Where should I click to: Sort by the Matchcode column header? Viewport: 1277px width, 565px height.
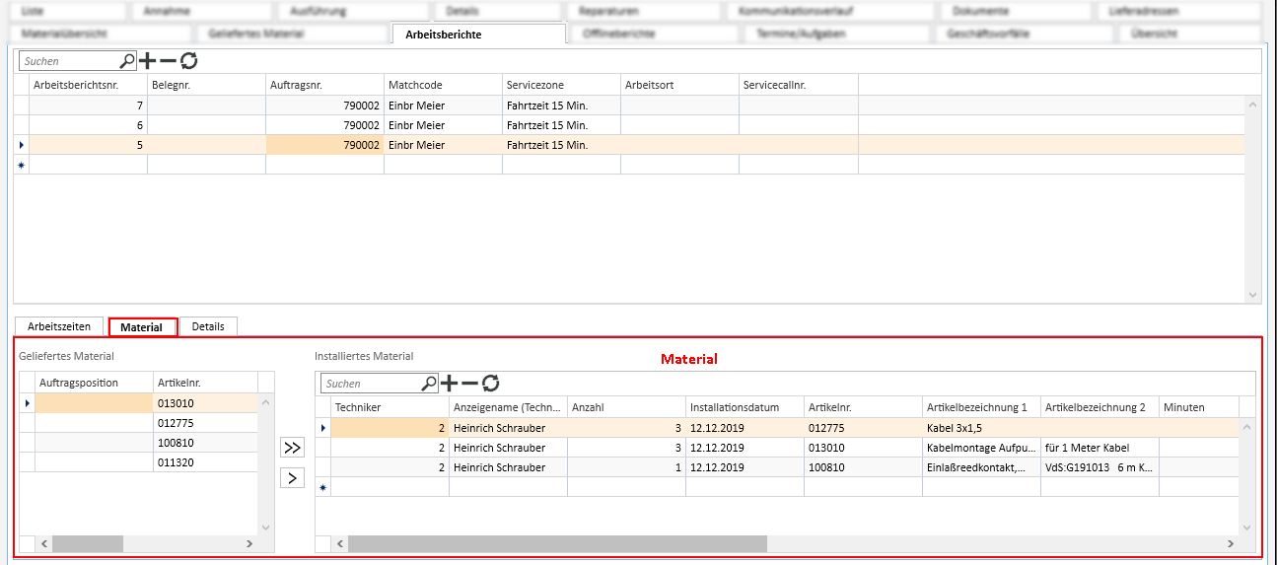point(443,85)
